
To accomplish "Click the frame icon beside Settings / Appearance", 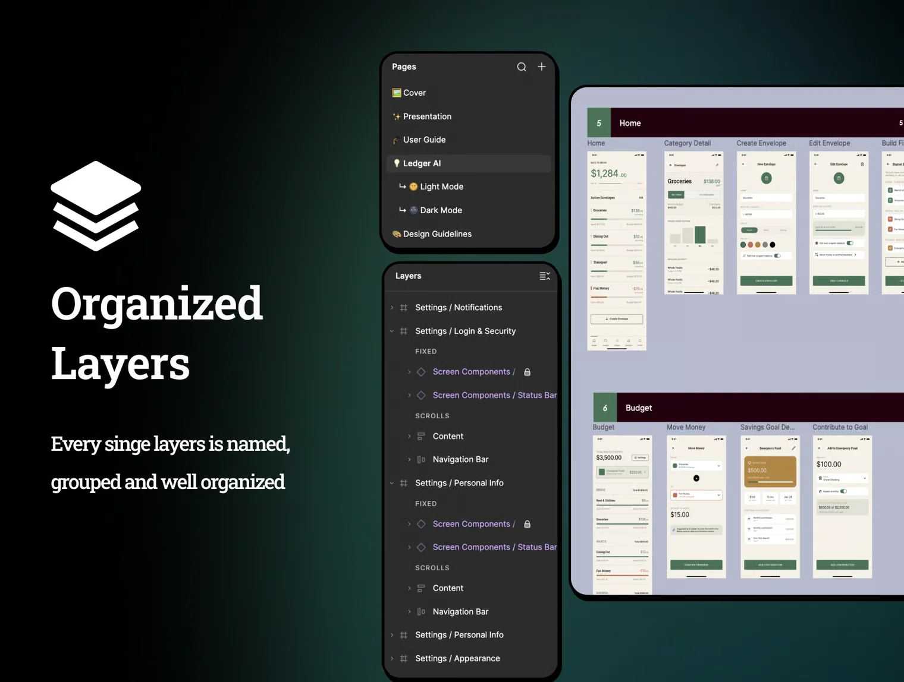I will 404,659.
